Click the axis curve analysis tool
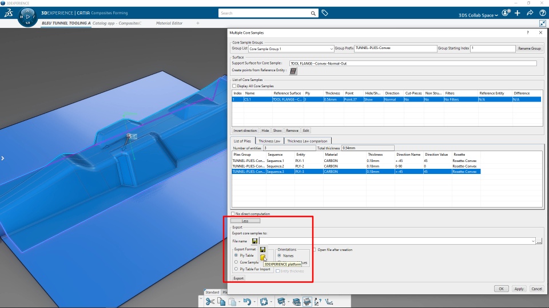The width and height of the screenshot is (549, 308). pyautogui.click(x=329, y=301)
